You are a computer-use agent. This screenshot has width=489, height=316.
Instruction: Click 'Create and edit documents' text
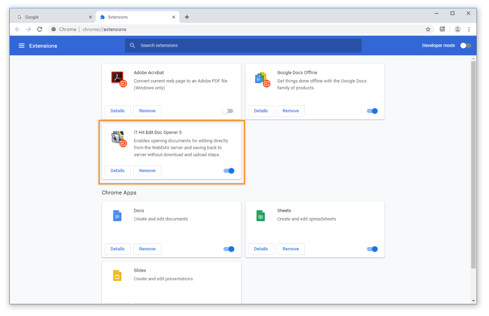[161, 219]
